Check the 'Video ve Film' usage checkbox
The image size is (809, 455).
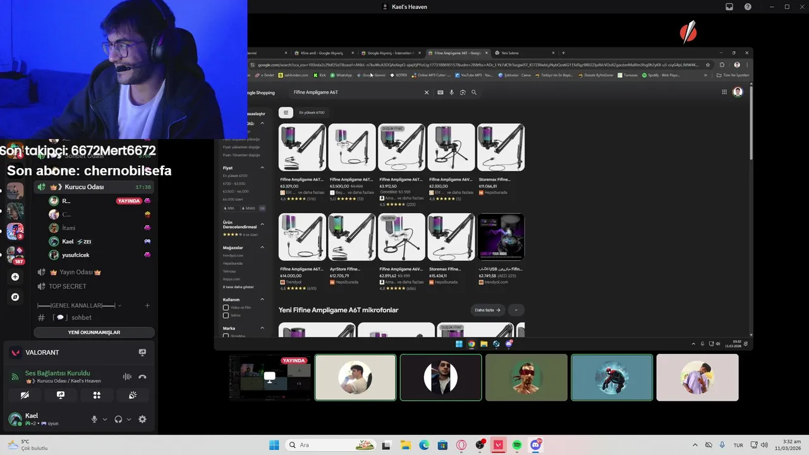point(226,308)
